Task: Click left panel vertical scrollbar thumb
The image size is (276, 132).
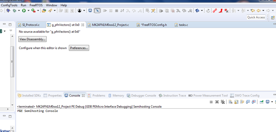Action: click(x=12, y=62)
